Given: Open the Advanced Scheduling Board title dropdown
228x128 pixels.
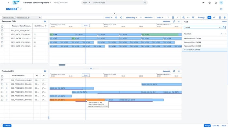Looking at the screenshot, I should click(50, 3).
